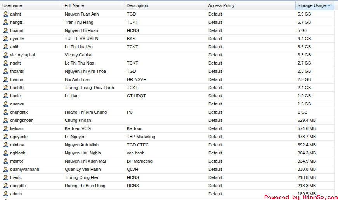Select the Truong Hoang Thuy Hanh row
338x200 pixels.
click(89, 88)
